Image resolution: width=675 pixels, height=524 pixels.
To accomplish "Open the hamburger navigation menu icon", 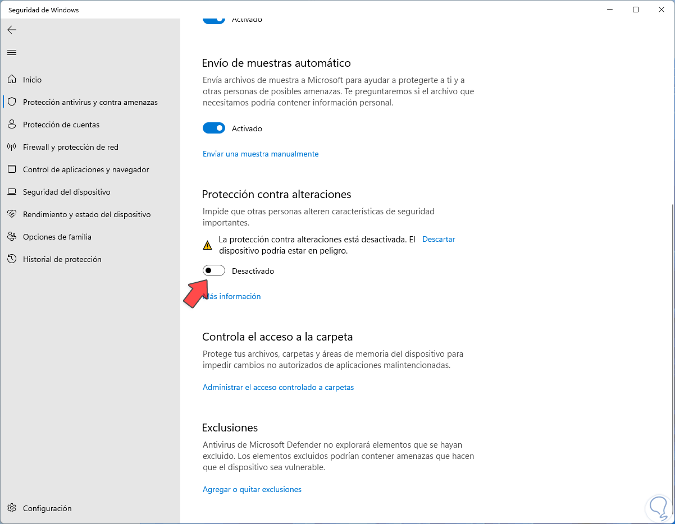I will click(x=12, y=52).
